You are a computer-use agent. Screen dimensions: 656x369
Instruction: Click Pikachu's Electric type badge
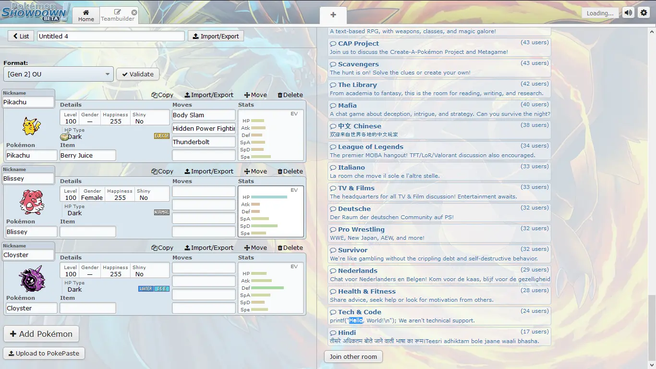[162, 136]
